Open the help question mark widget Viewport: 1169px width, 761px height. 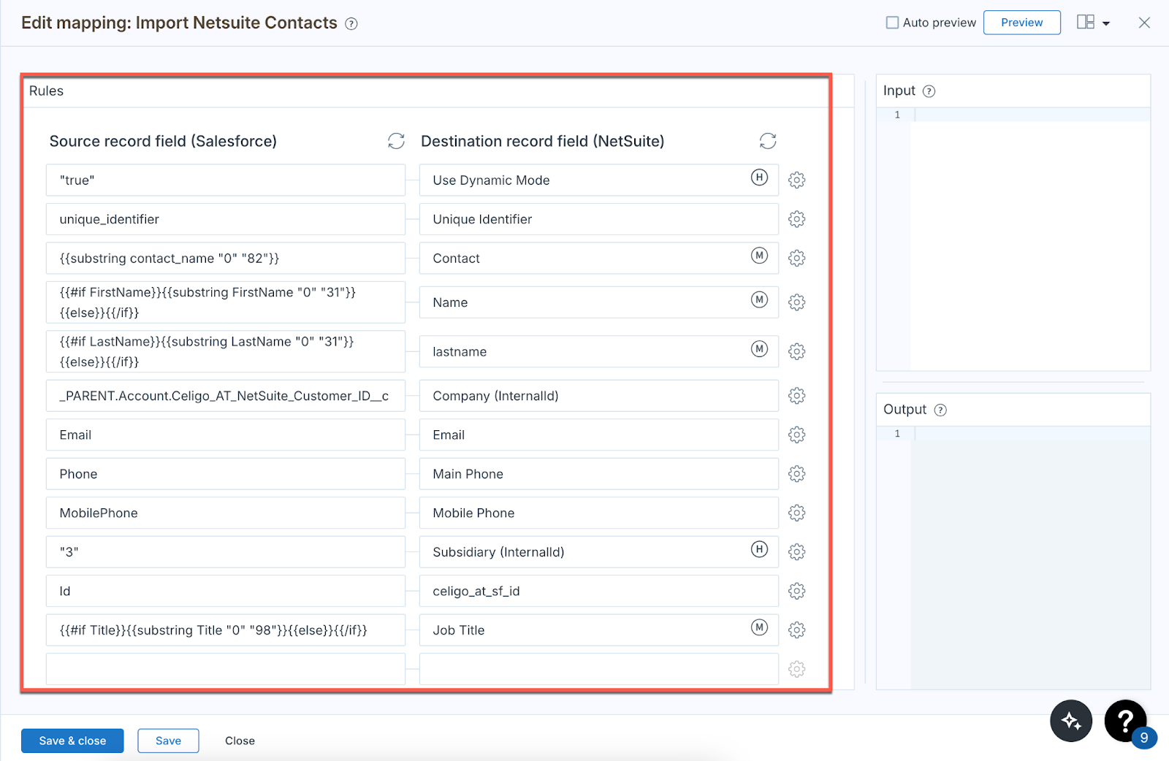[1125, 721]
